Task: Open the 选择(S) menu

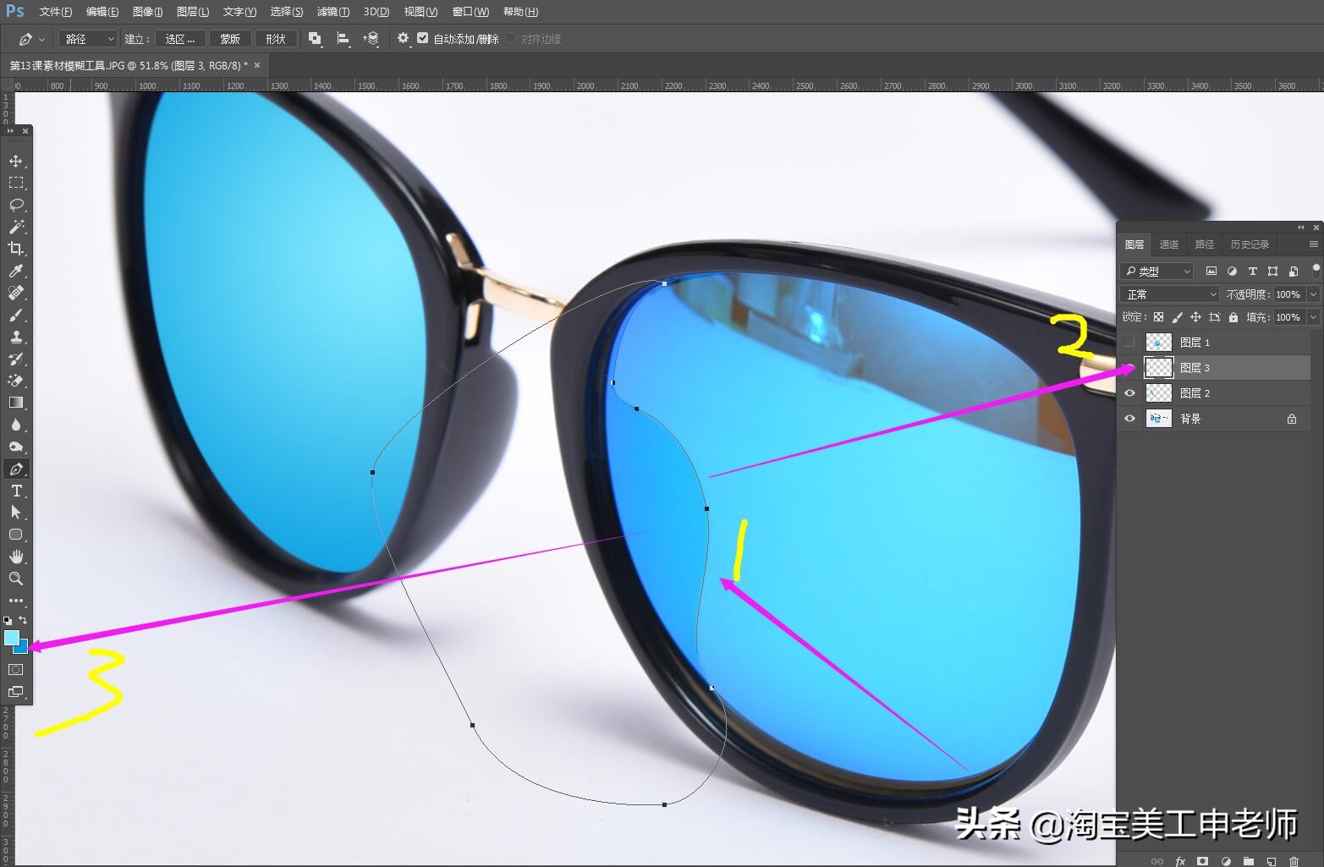Action: pos(287,12)
